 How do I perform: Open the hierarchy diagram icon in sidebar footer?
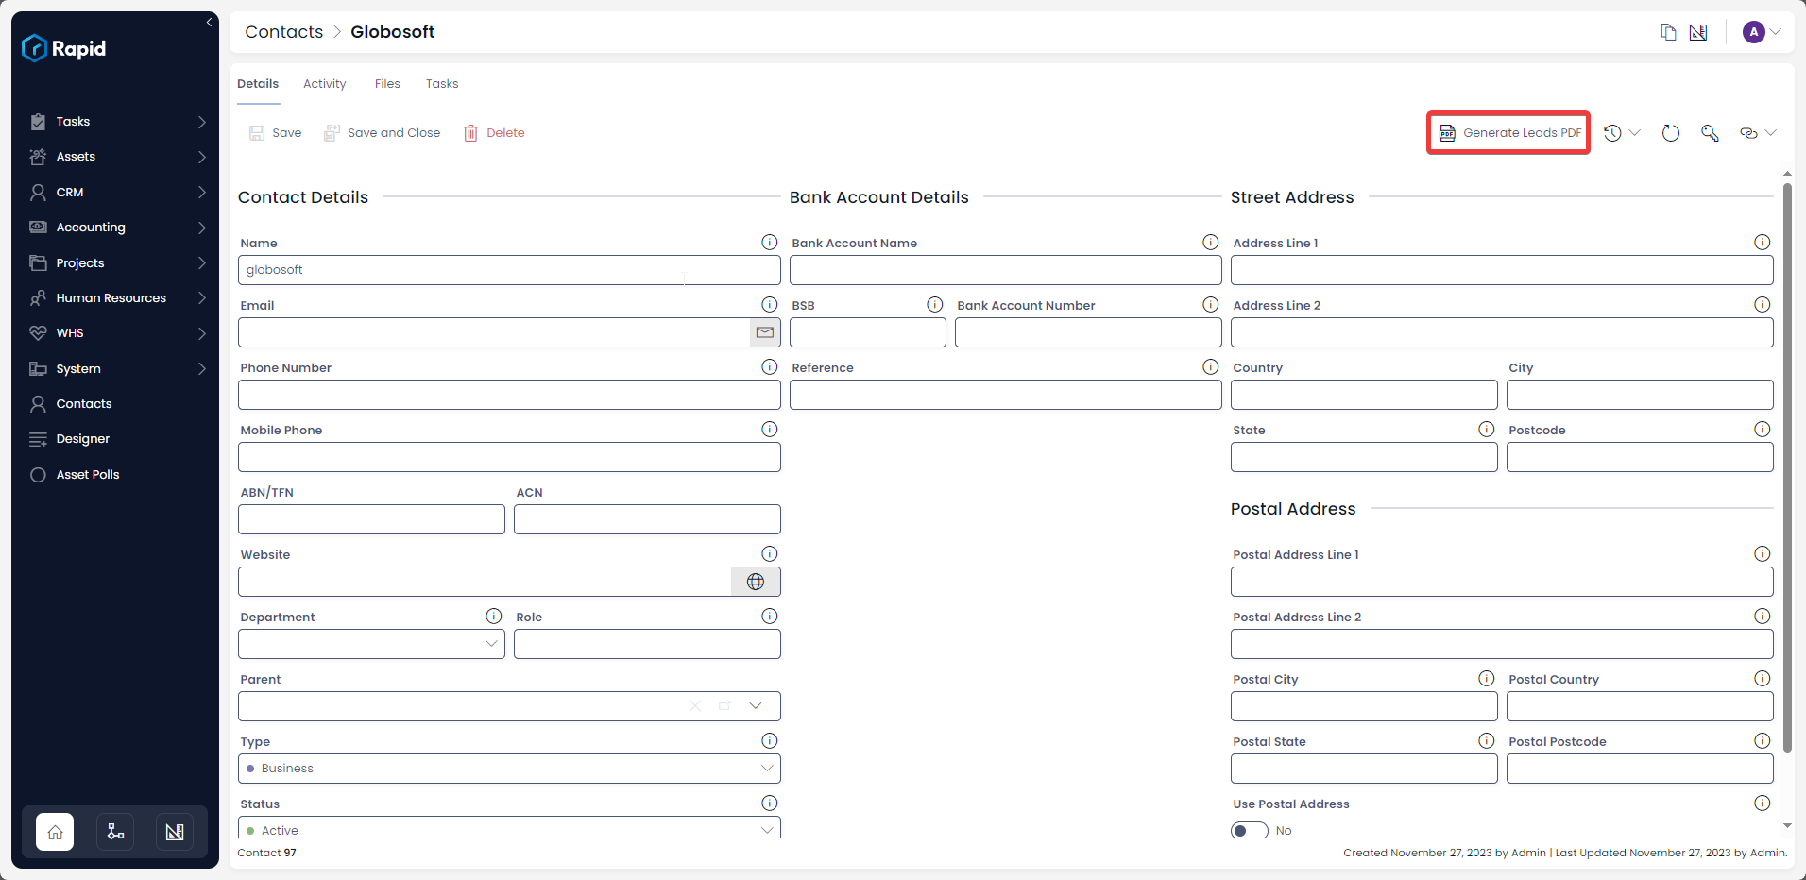coord(115,832)
